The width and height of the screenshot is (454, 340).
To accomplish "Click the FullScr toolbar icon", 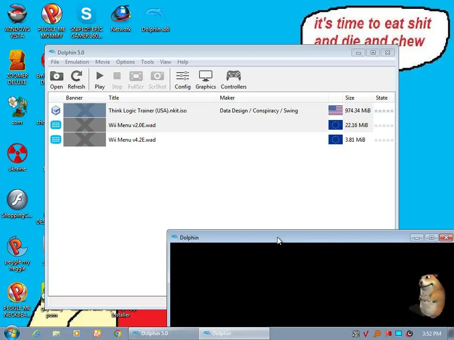I will tap(136, 80).
